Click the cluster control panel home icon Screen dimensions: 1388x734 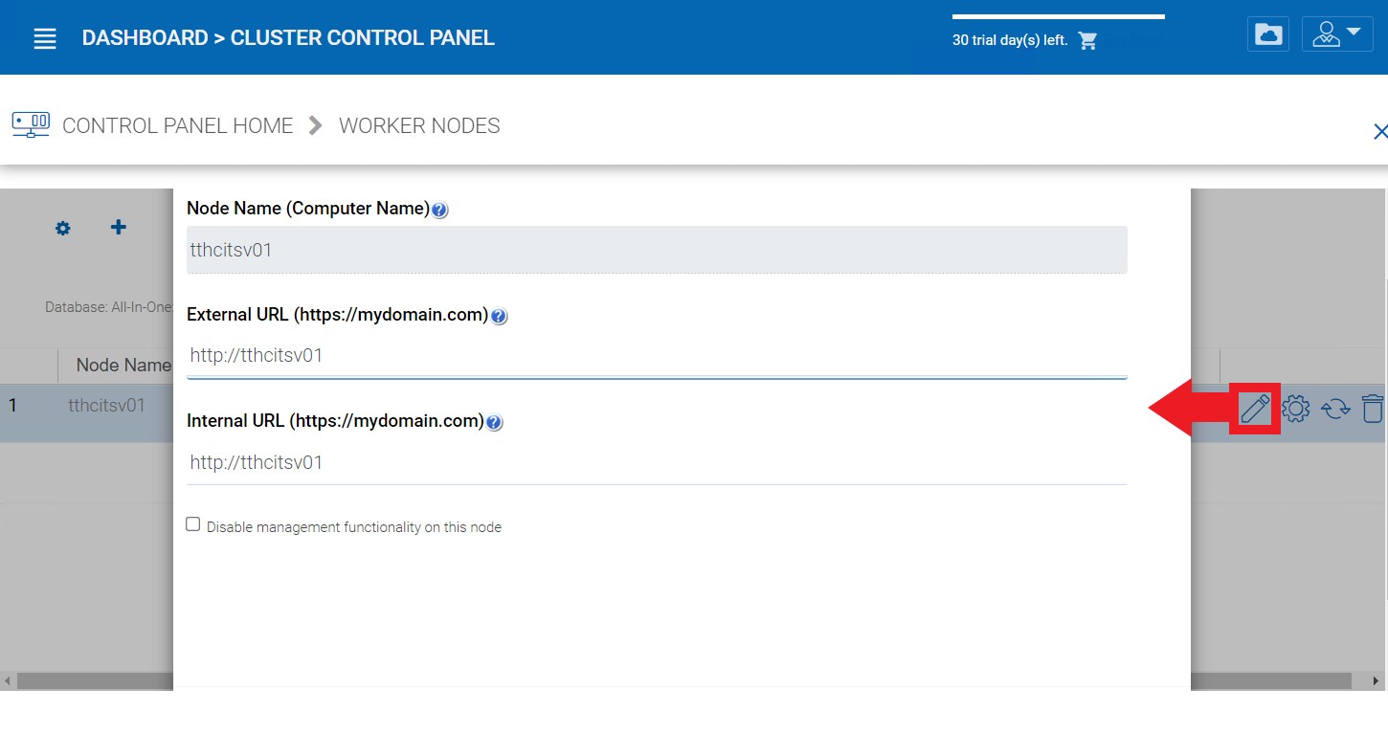[x=31, y=124]
